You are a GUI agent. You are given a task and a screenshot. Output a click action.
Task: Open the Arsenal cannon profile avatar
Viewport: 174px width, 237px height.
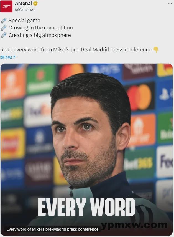tap(6, 6)
